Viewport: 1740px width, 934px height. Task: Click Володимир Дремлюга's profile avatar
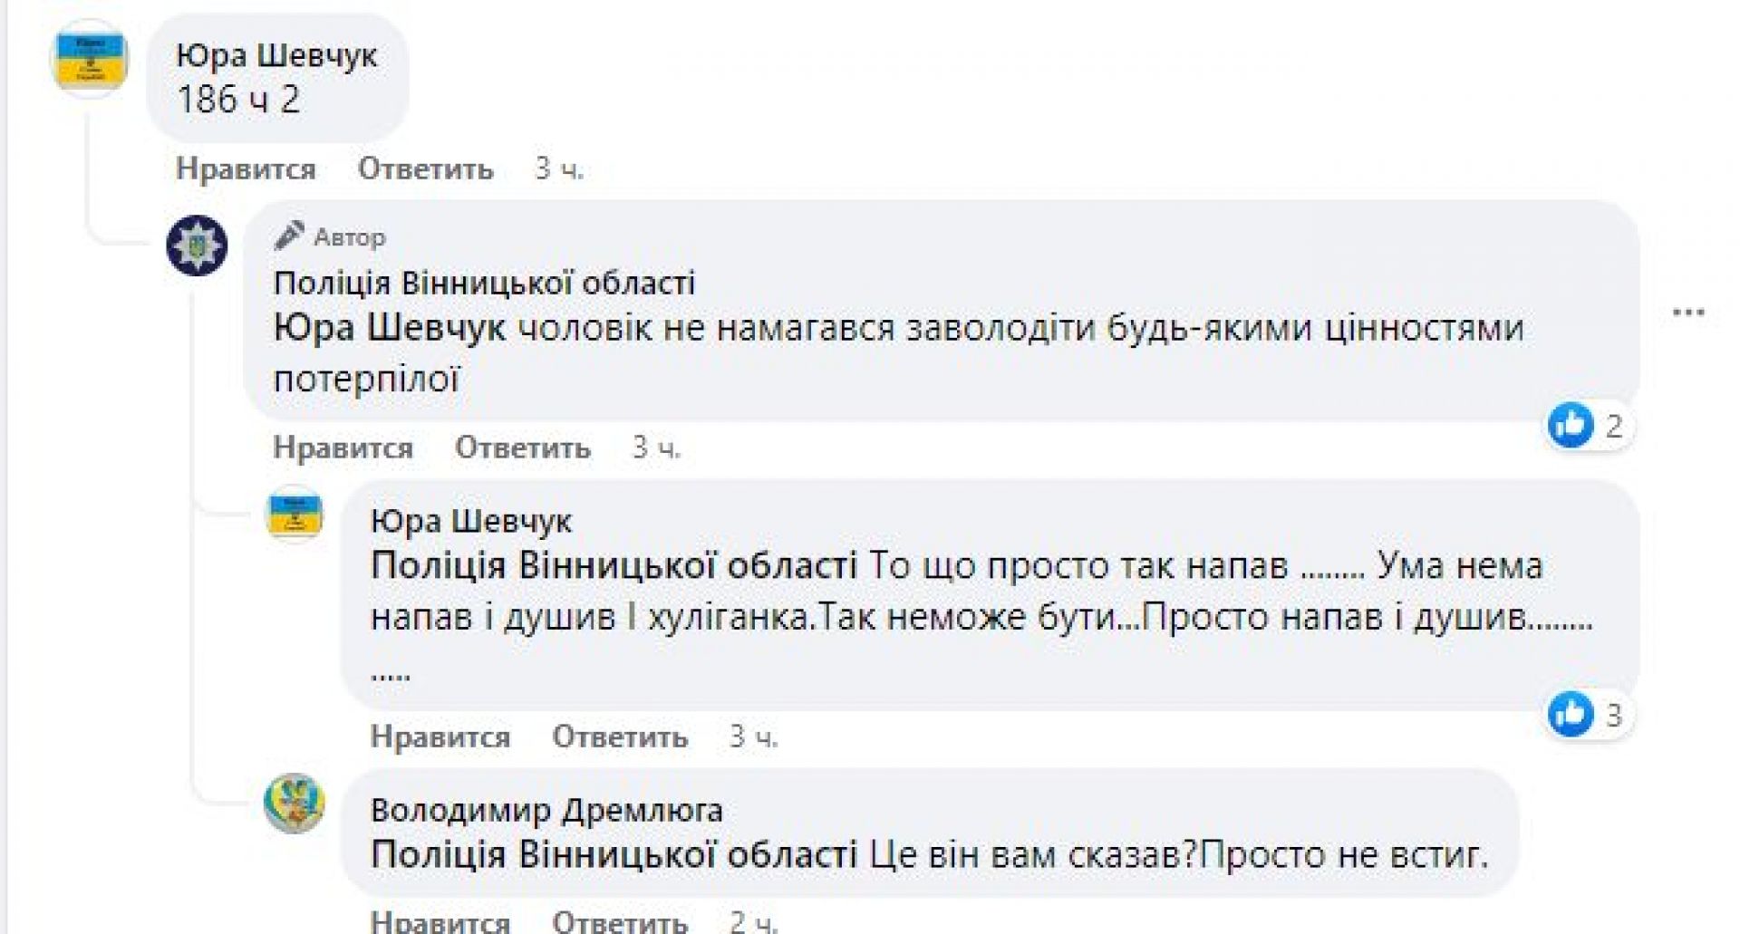294,803
